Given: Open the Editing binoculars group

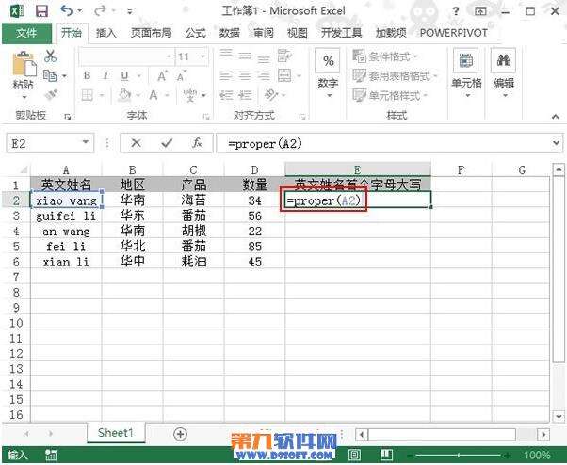Looking at the screenshot, I should click(x=504, y=73).
